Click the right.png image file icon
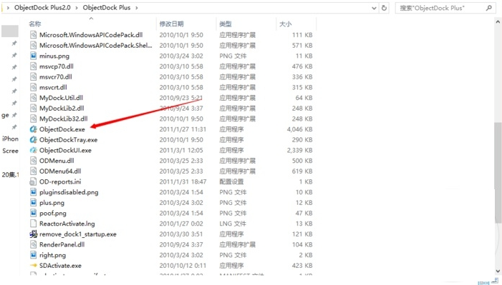The width and height of the screenshot is (502, 285). tap(33, 255)
